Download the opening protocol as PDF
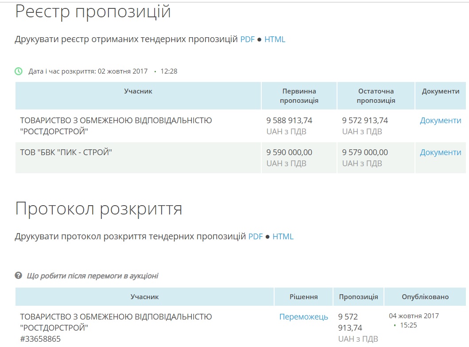Viewport: 469px width, 347px height. coord(256,237)
